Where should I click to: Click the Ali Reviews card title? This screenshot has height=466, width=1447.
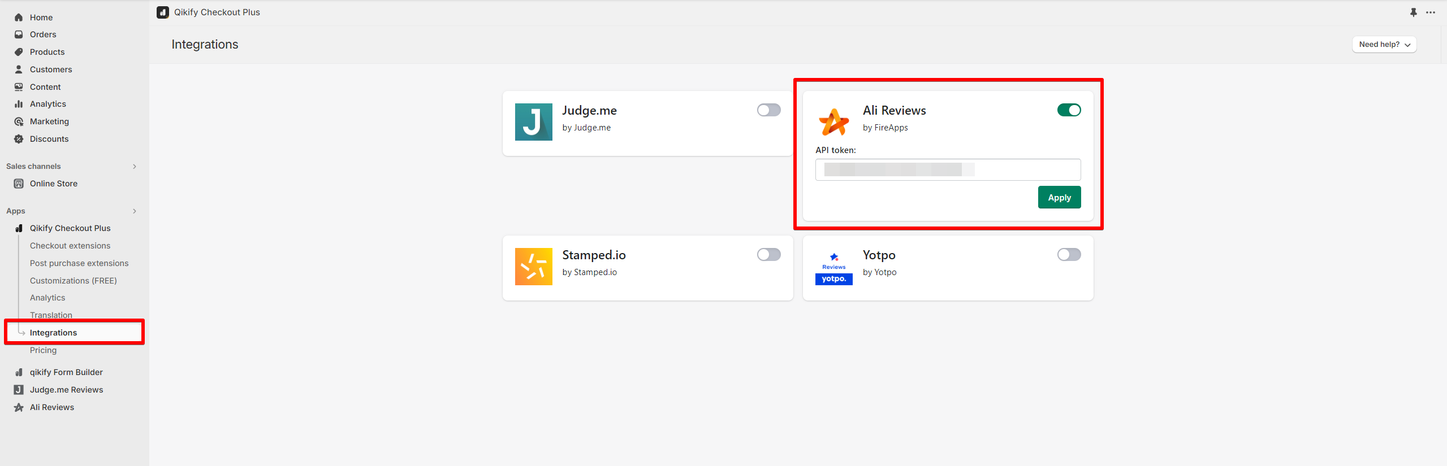(x=894, y=111)
